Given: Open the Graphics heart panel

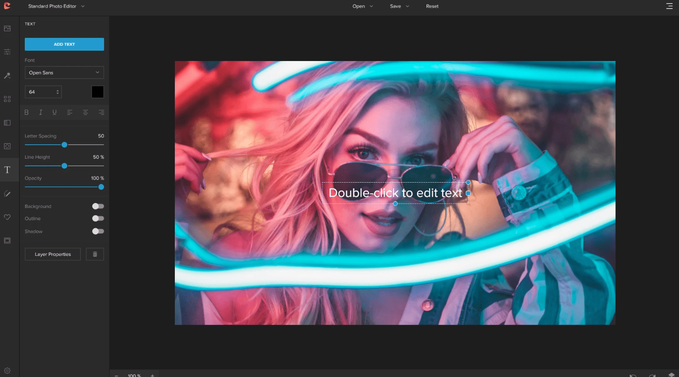Looking at the screenshot, I should (x=7, y=217).
